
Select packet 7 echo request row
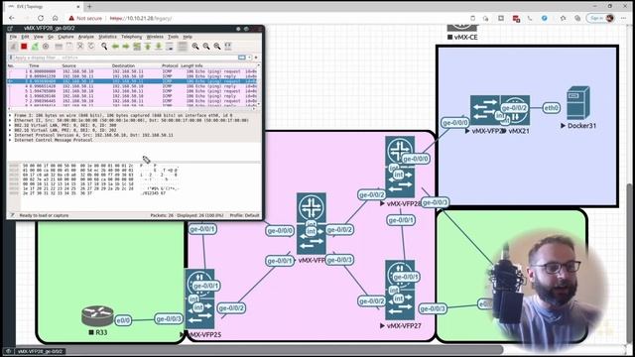click(x=132, y=101)
